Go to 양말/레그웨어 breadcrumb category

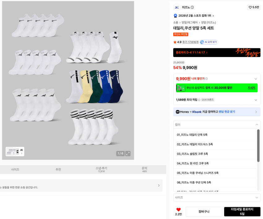[190, 23]
